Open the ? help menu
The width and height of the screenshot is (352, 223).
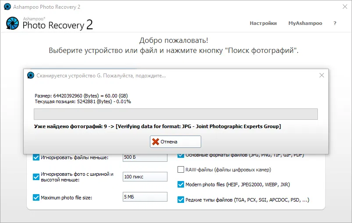(x=335, y=23)
